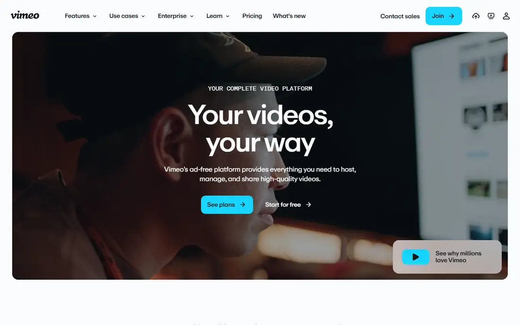Click the "YOUR COMPLETE VIDEO PLATFORM" text
Screen dimensions: 520x325
click(x=260, y=88)
